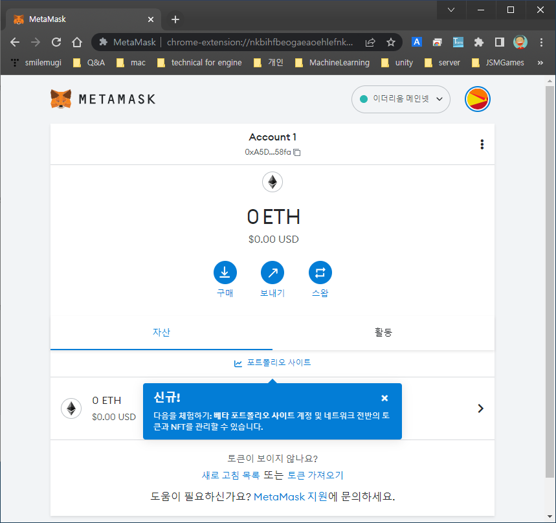Bookmark this page with star icon
Image resolution: width=556 pixels, height=523 pixels.
[391, 42]
